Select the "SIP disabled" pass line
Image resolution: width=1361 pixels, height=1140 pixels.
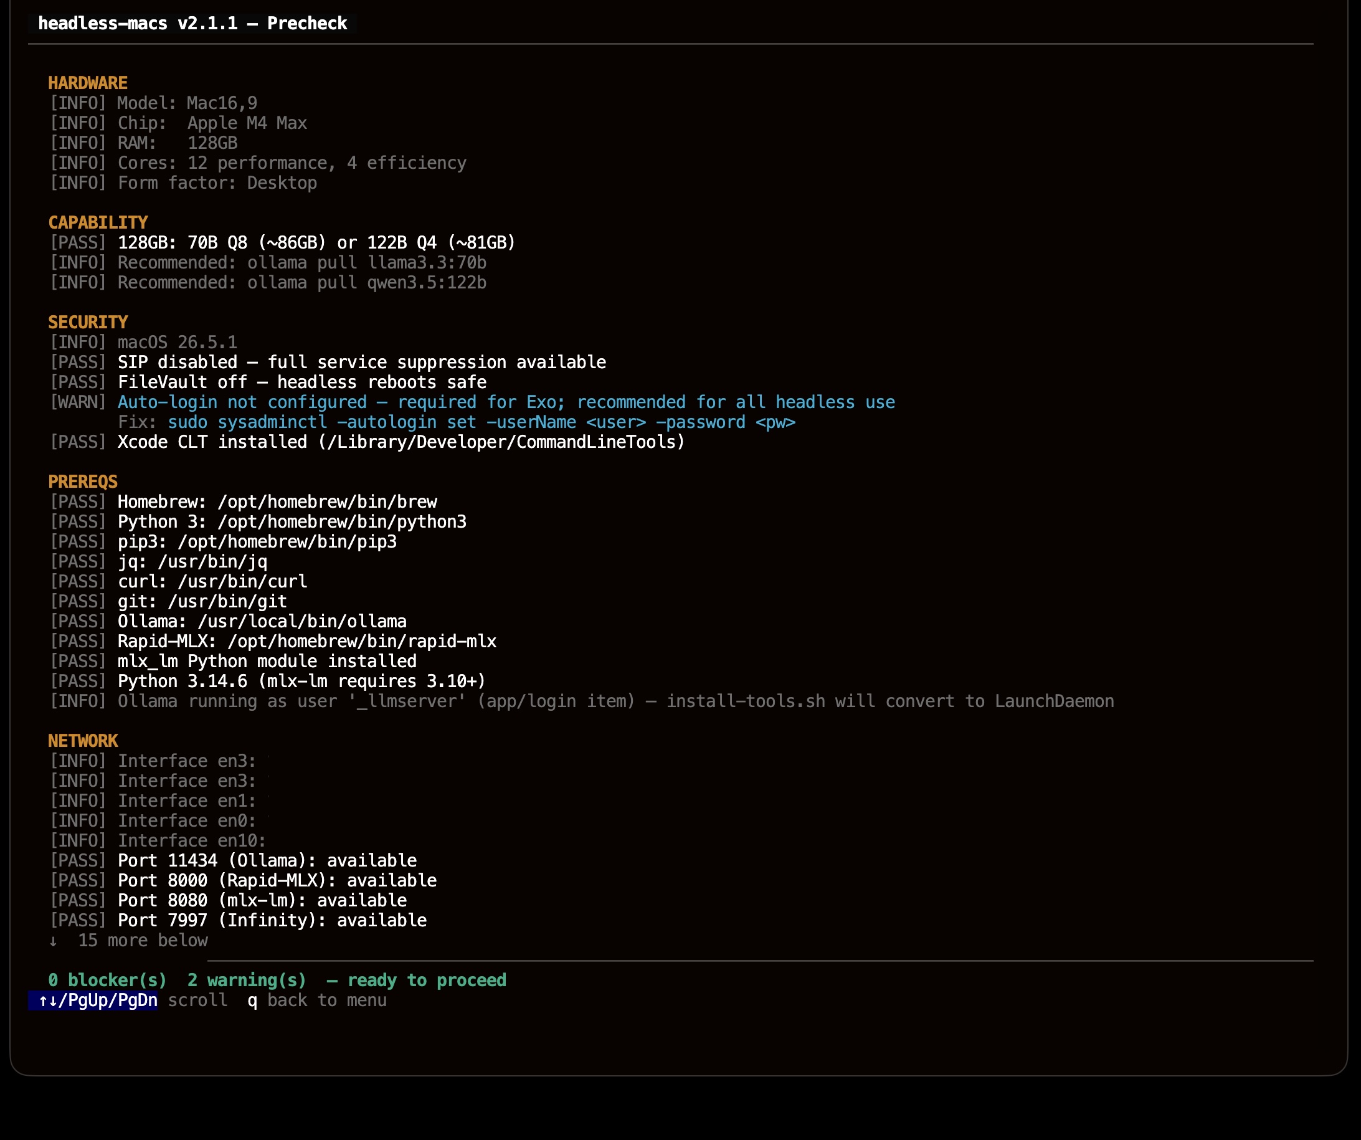(x=328, y=363)
